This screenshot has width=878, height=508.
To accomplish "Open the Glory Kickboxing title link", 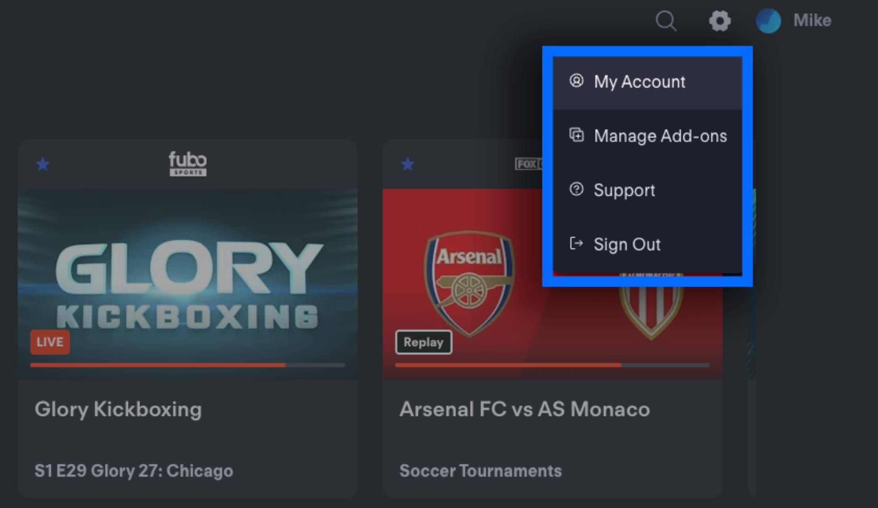I will click(118, 409).
